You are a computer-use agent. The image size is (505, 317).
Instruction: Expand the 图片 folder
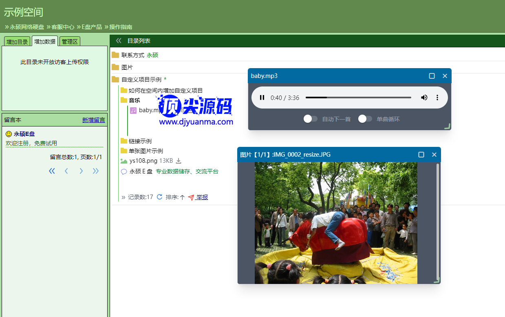127,67
